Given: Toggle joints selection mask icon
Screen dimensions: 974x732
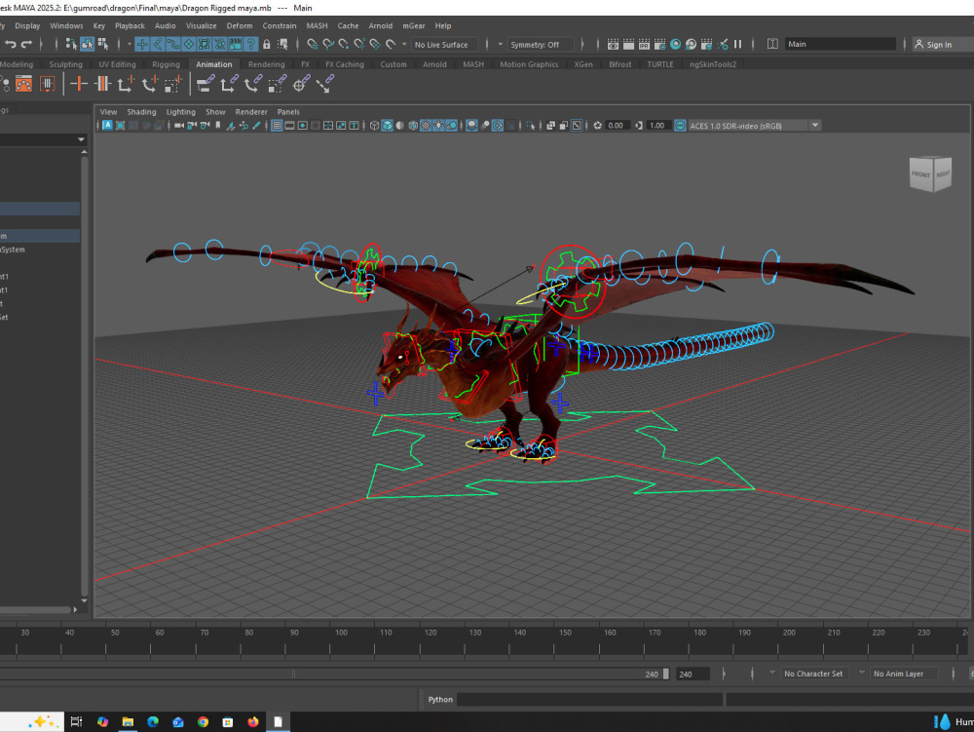Looking at the screenshot, I should (158, 44).
